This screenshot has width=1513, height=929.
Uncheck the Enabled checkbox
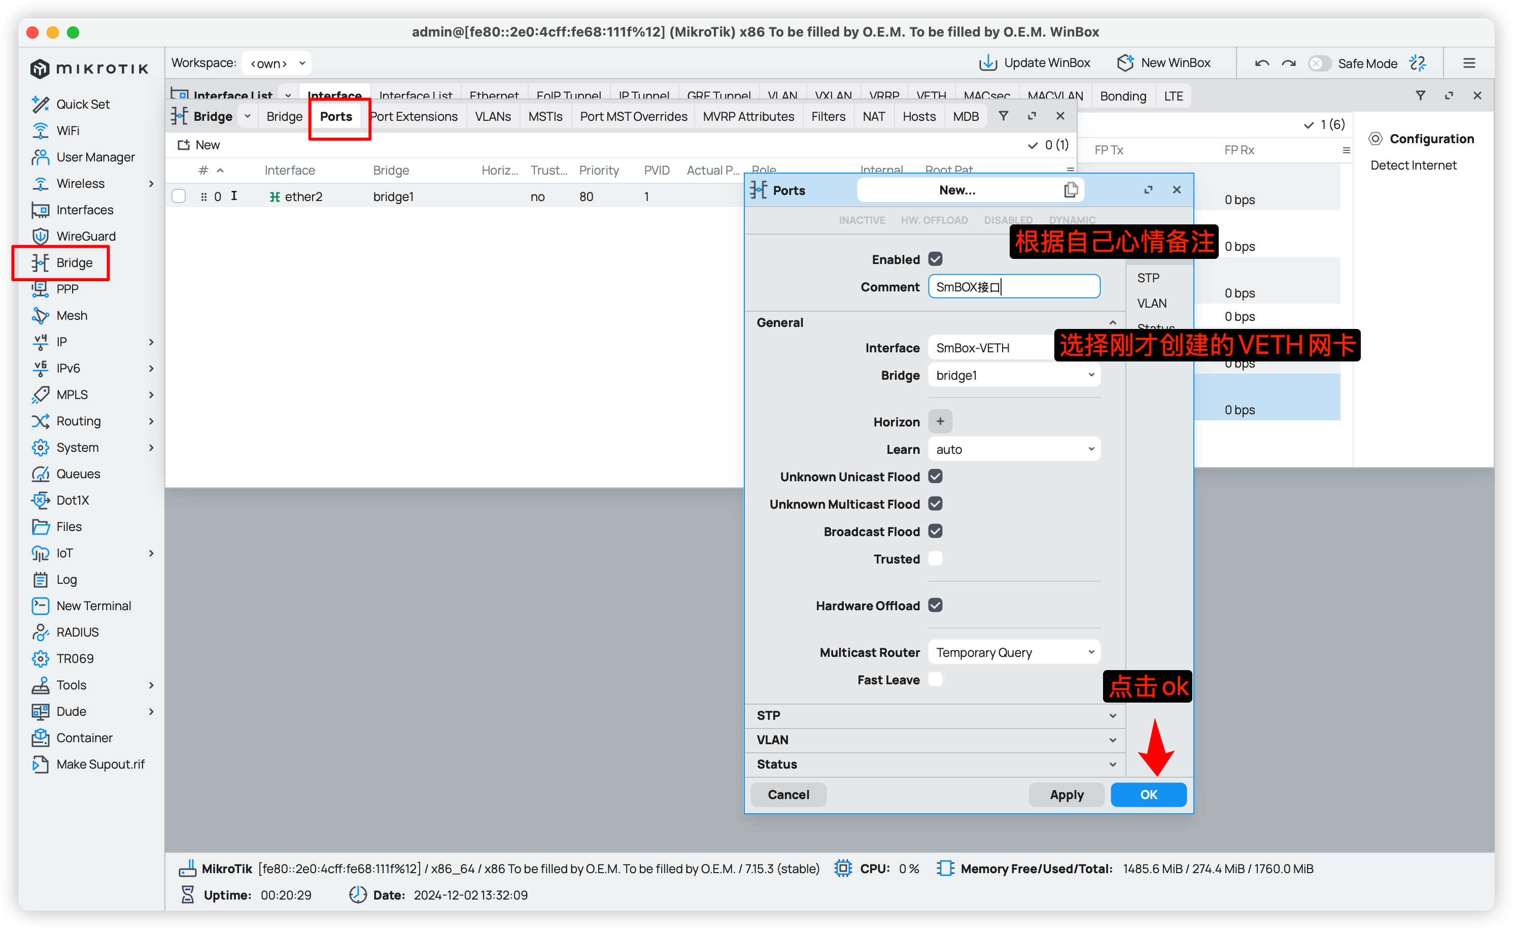pyautogui.click(x=935, y=259)
